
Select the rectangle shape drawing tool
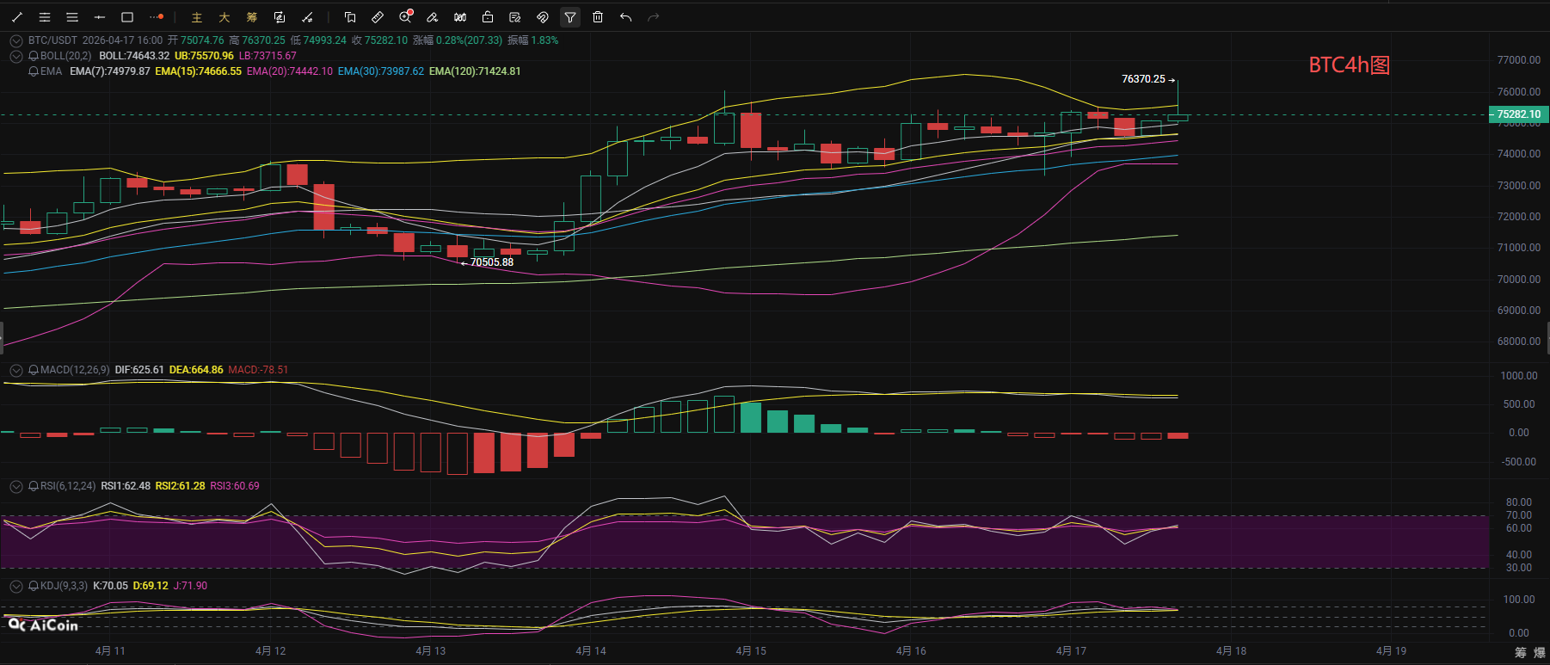click(127, 17)
